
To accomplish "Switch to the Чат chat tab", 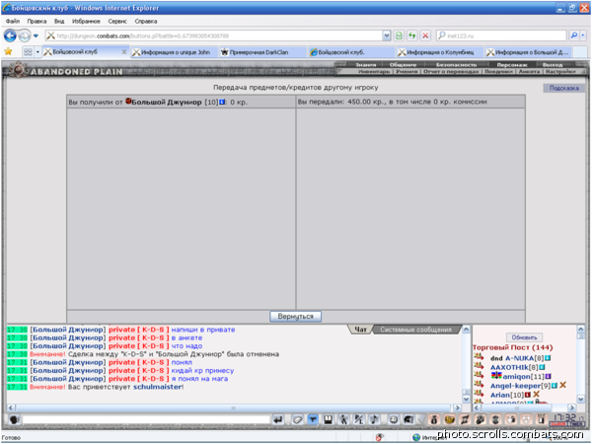I will [360, 330].
